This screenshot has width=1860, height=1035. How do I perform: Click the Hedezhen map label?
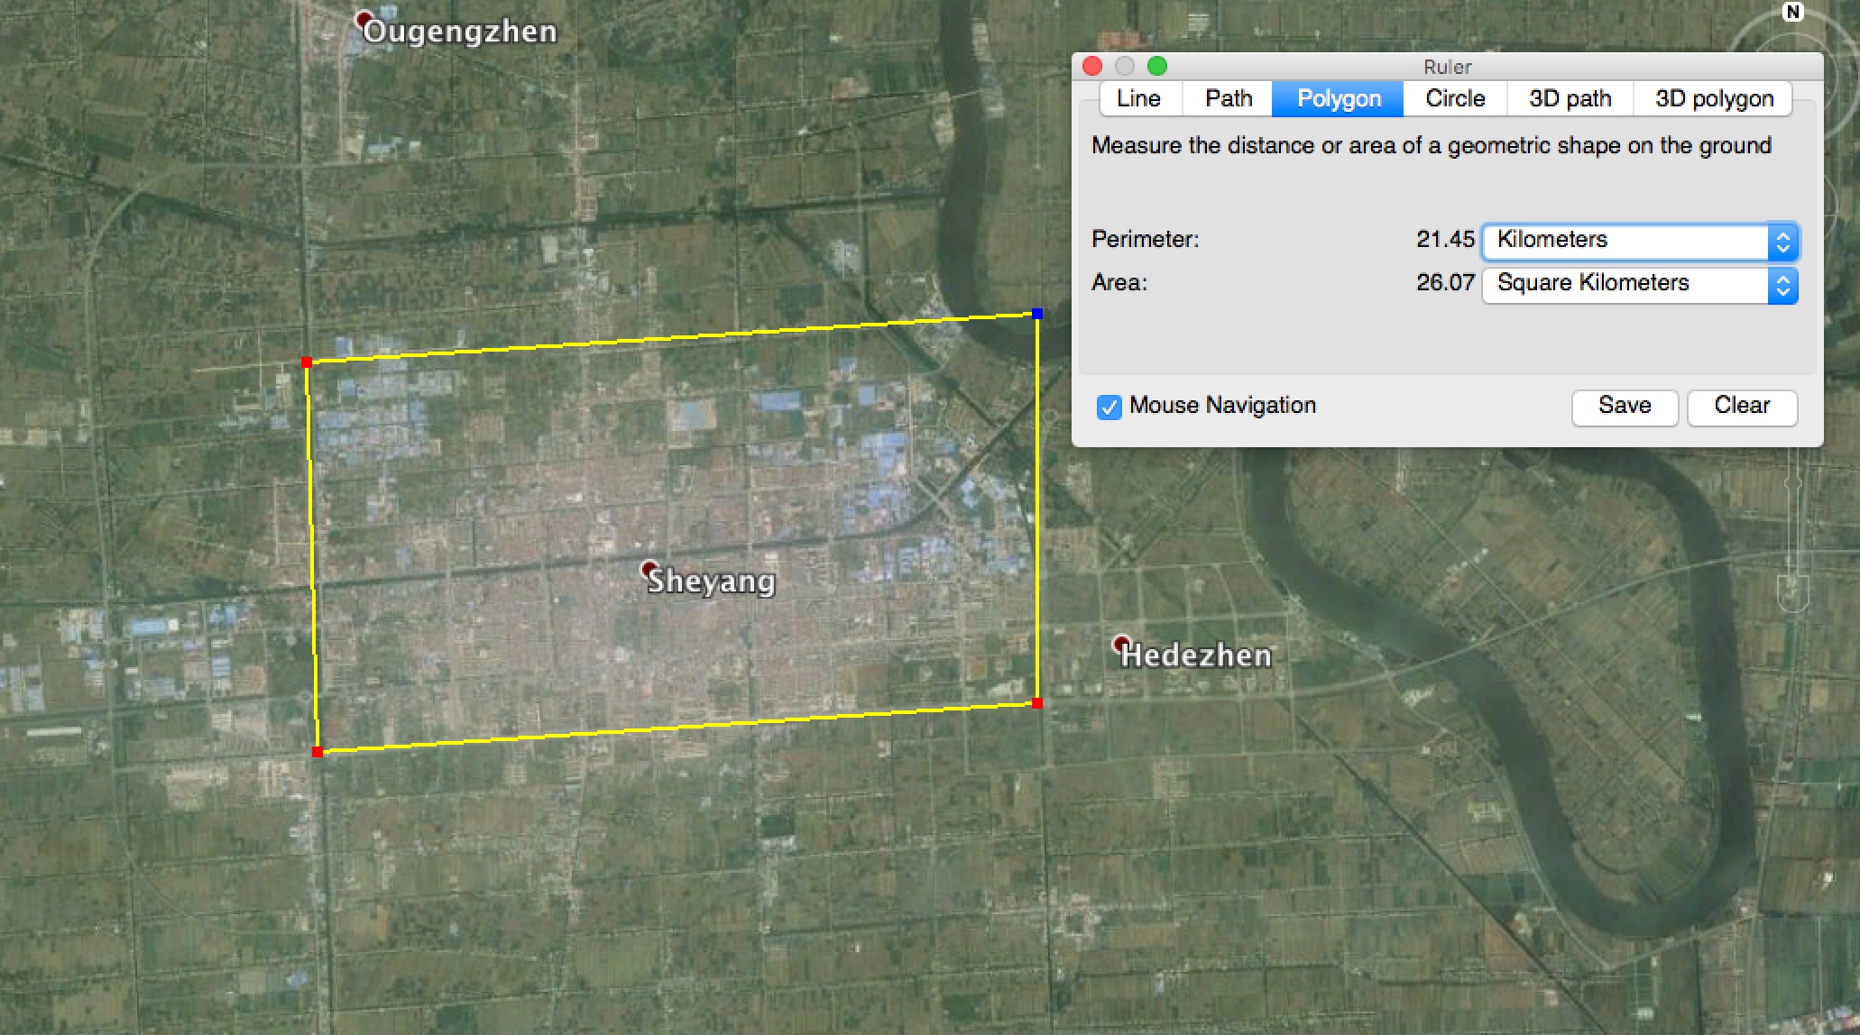tap(1196, 655)
